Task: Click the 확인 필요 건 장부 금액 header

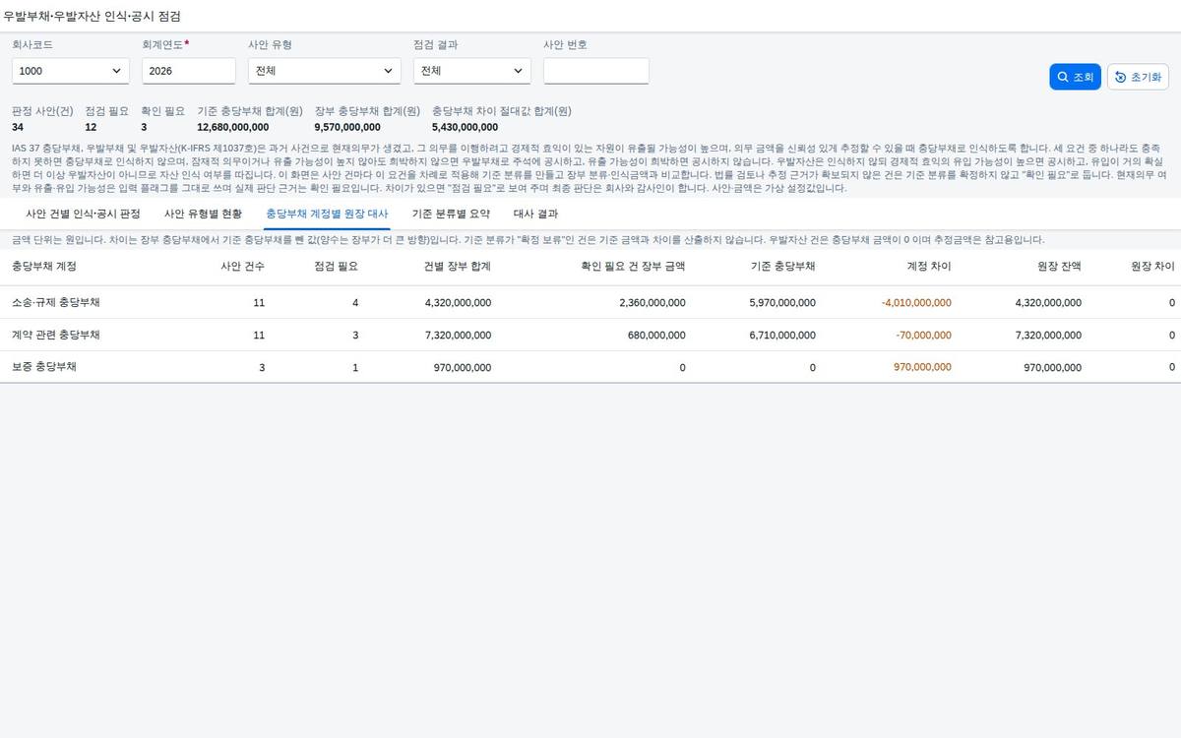Action: [x=632, y=267]
